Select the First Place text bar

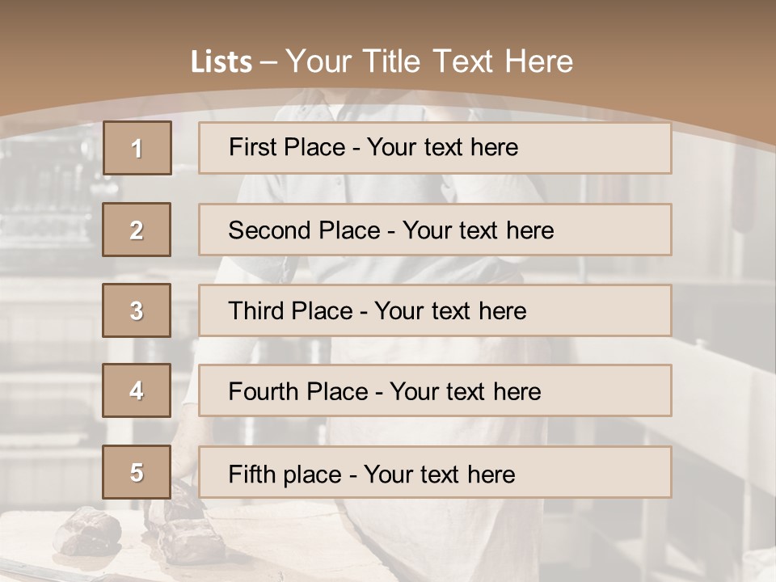pyautogui.click(x=435, y=148)
